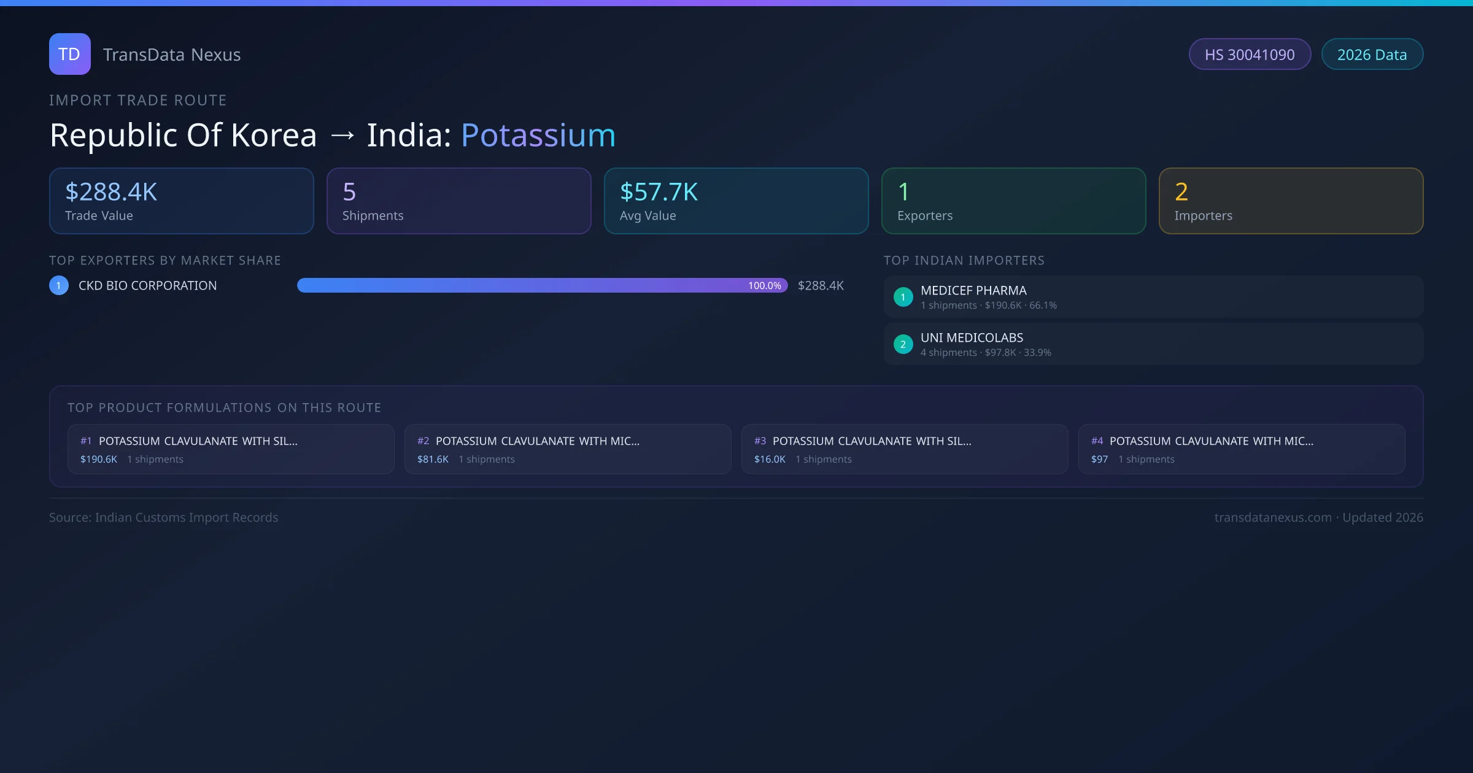Expand the truncated POTASSIUM CLAVULANATE WITH SIL... product name
Viewport: 1473px width, 773px height.
198,440
